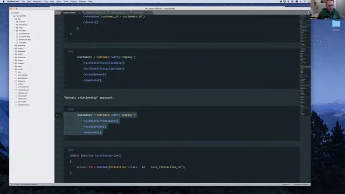Open the Project menu
This screenshot has width=345, height=194.
point(73,1)
